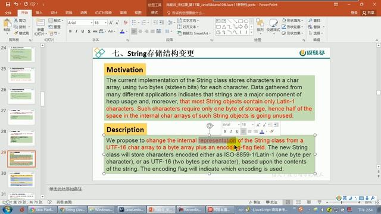Open the Arrange shapes button
The width and height of the screenshot is (381, 214).
(260, 26)
